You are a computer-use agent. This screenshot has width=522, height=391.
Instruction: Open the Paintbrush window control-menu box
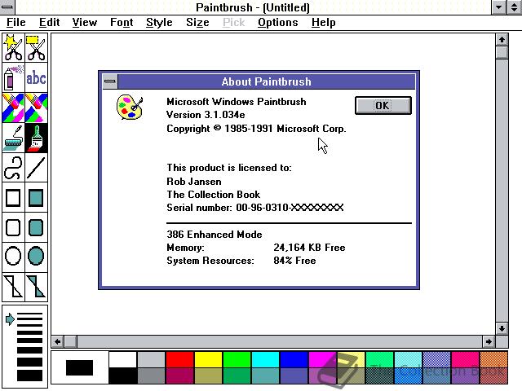click(7, 7)
